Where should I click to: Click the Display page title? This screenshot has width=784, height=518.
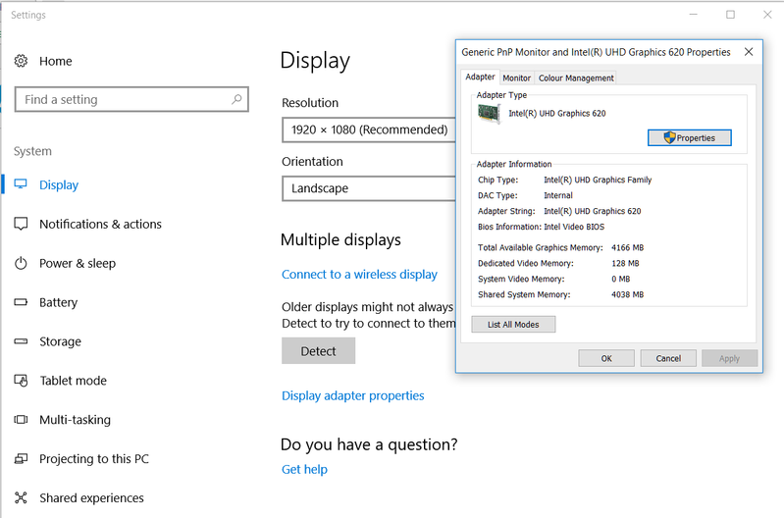click(315, 61)
